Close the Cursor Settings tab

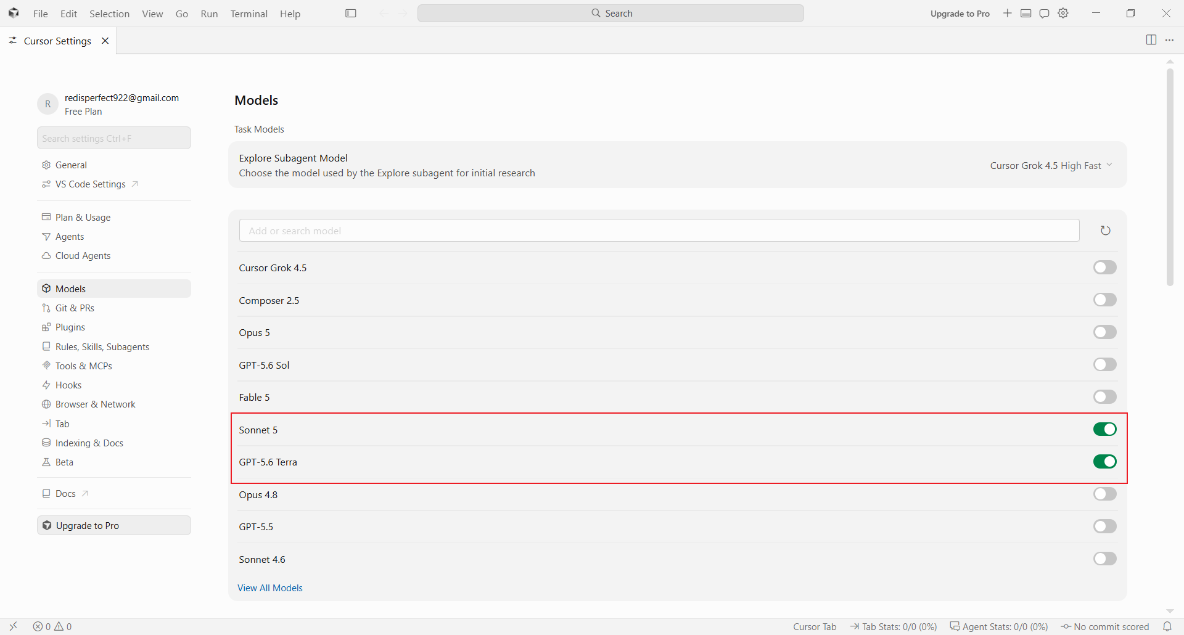point(105,41)
